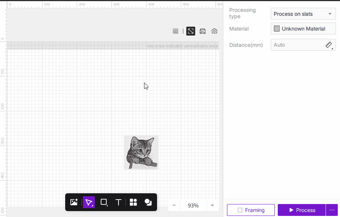Expand more options next to Process
The image size is (340, 217).
pos(332,210)
